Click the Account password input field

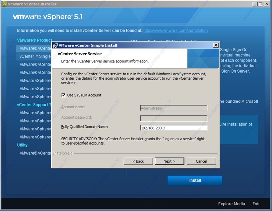point(174,118)
